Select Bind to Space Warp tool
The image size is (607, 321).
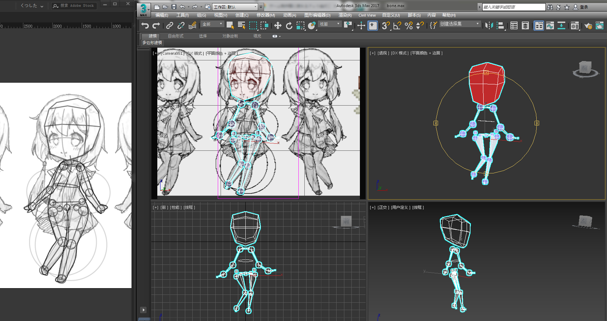(x=192, y=25)
